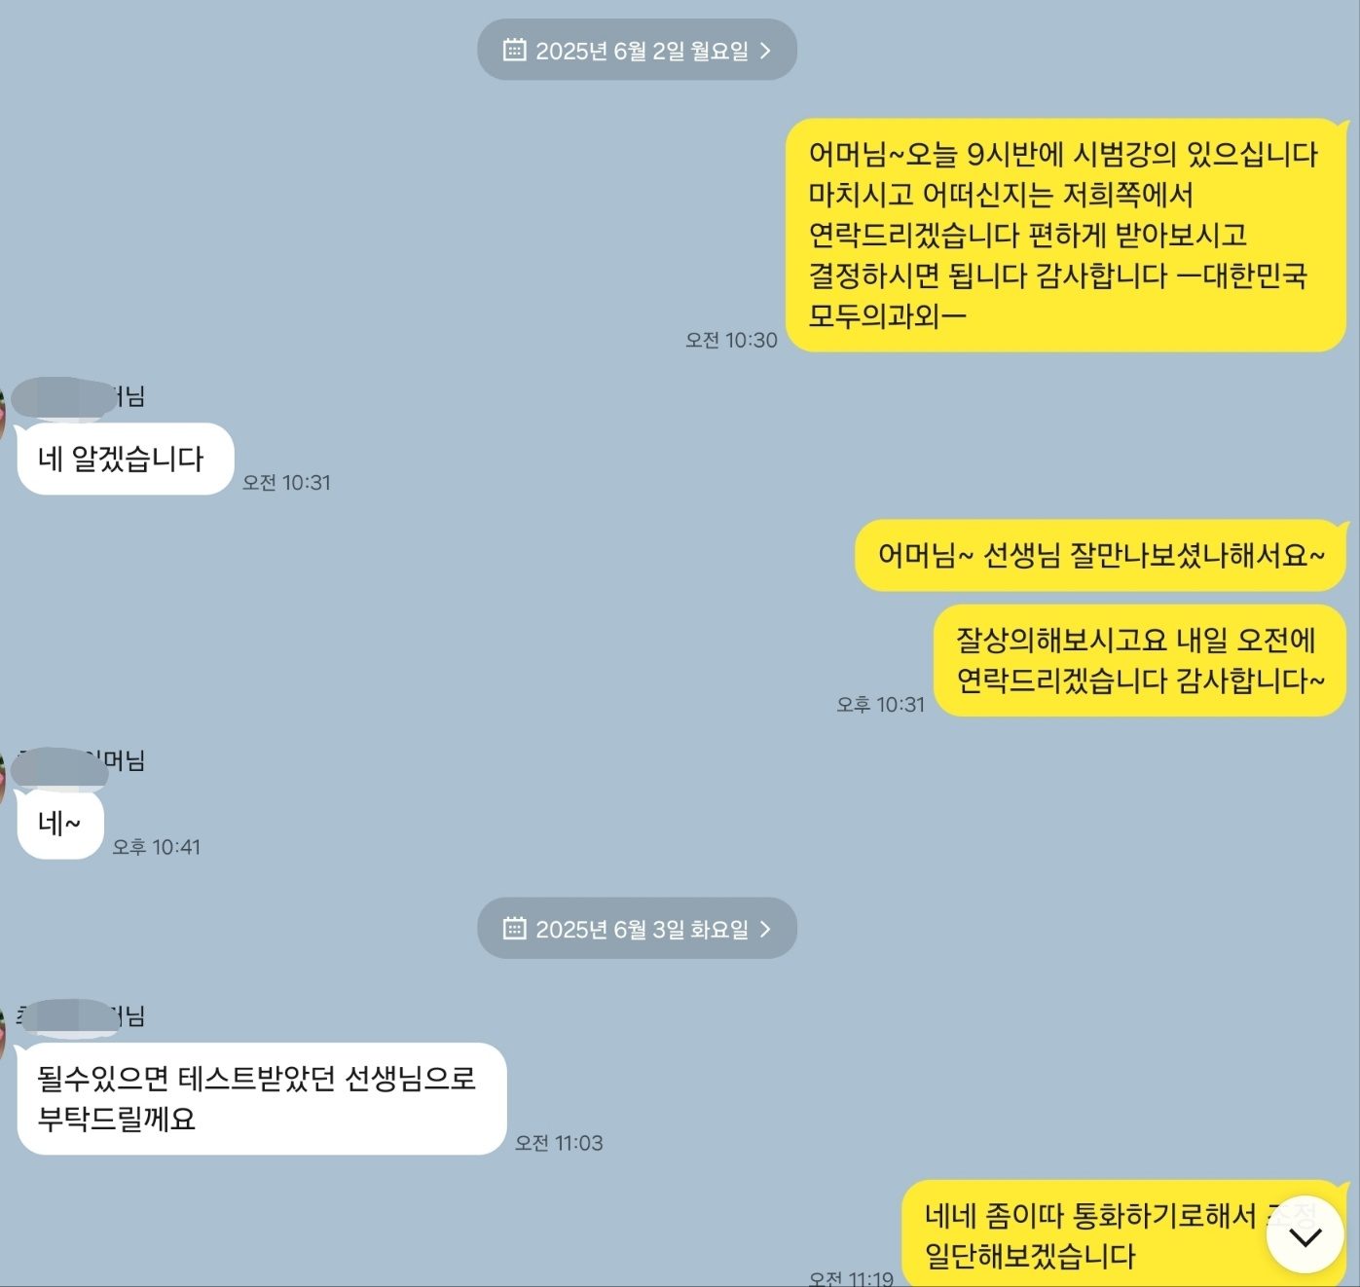Viewport: 1360px width, 1287px height.
Task: Expand the chevron on 6월 3일 화요일 date pill
Action: click(x=765, y=929)
